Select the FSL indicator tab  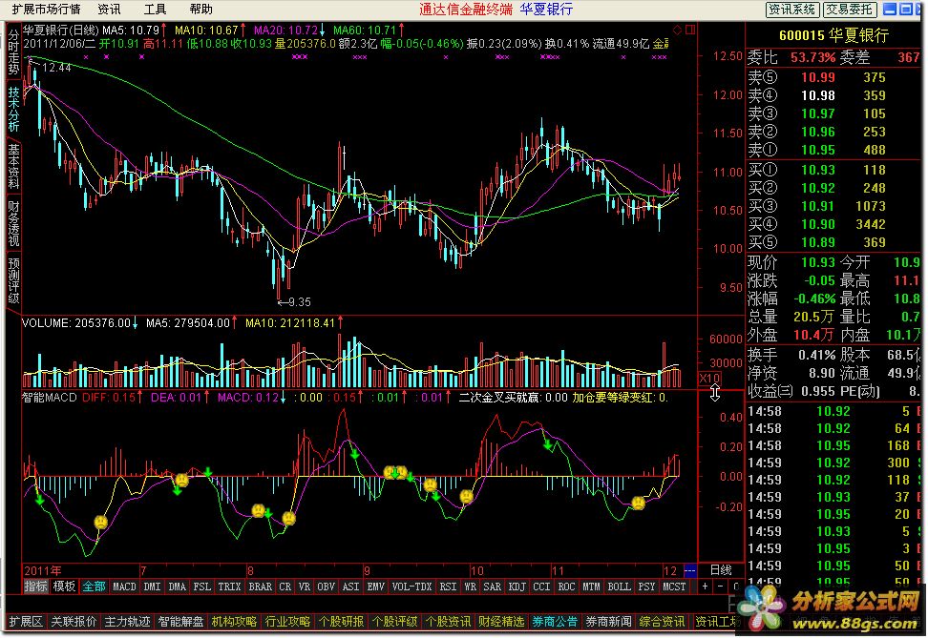click(x=201, y=587)
